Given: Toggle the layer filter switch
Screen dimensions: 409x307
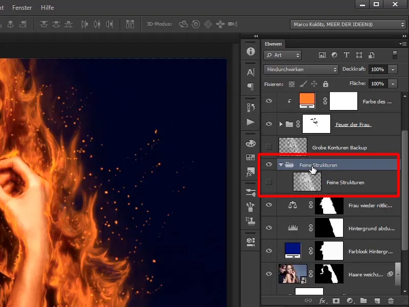Looking at the screenshot, I should point(395,55).
